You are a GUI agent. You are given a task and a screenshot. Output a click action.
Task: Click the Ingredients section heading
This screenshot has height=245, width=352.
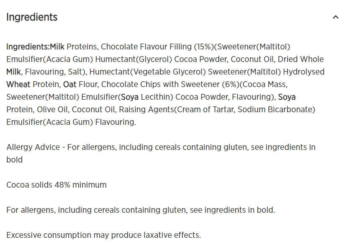32,17
